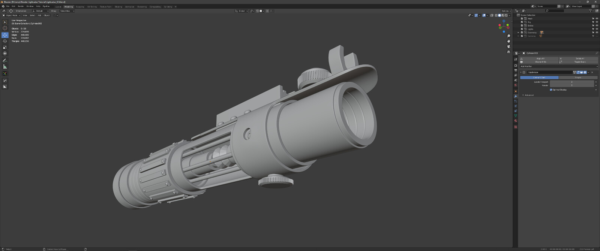600x251 pixels.
Task: Pick the Rotate tool in the toolbar
Action: (5, 41)
